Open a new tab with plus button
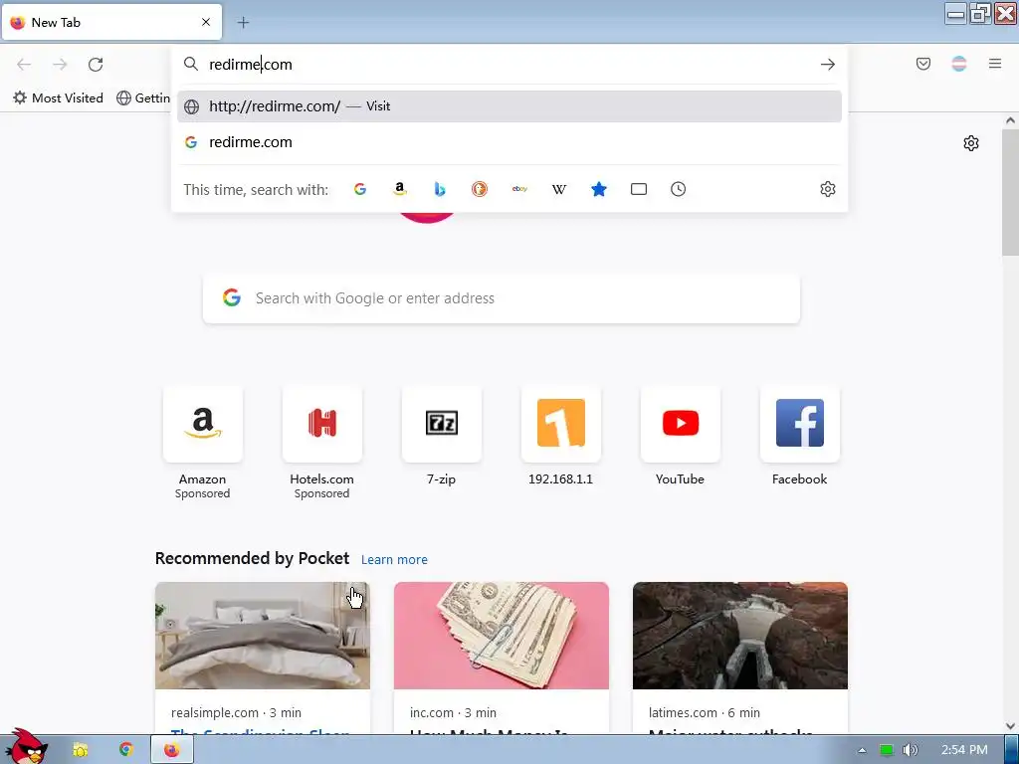This screenshot has width=1019, height=764. [243, 22]
